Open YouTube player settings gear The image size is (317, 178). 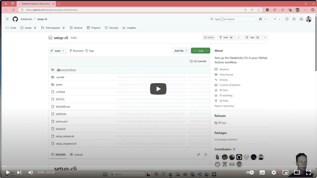coord(274,172)
